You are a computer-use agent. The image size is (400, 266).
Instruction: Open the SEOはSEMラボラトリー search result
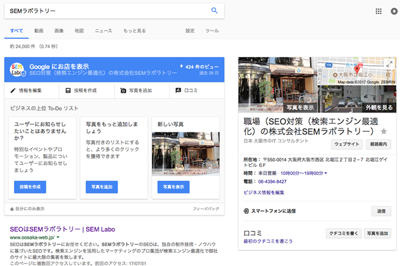(x=62, y=229)
